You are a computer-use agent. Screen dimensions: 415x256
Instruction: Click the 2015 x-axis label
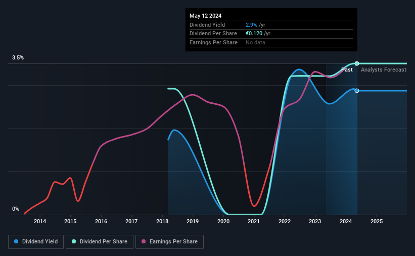click(x=70, y=221)
